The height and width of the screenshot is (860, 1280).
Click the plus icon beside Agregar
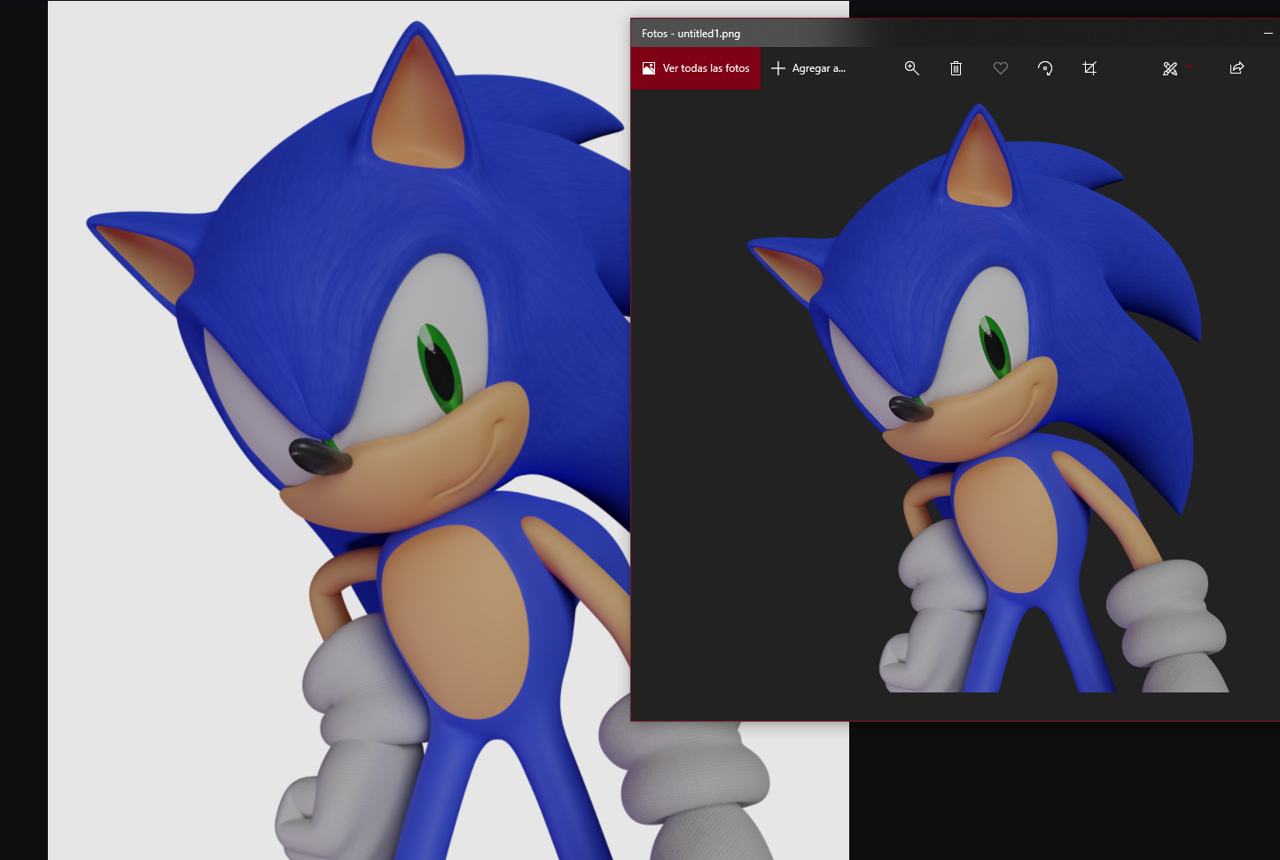tap(778, 68)
